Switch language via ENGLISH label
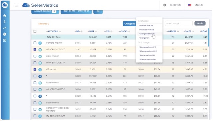The height and width of the screenshot is (121, 213). coord(199,5)
